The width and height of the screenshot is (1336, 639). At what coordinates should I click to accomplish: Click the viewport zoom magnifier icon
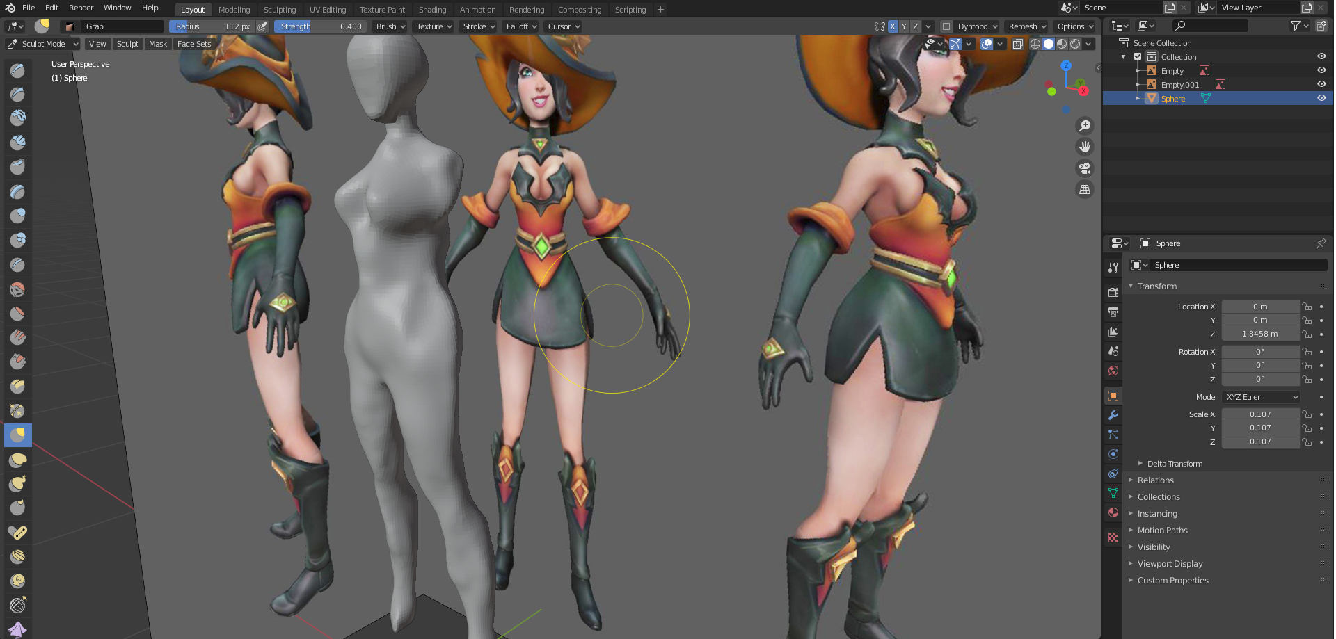coord(1084,126)
